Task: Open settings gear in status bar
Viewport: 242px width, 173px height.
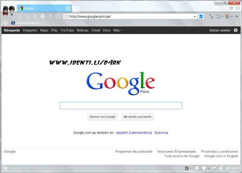Action: [x=197, y=168]
